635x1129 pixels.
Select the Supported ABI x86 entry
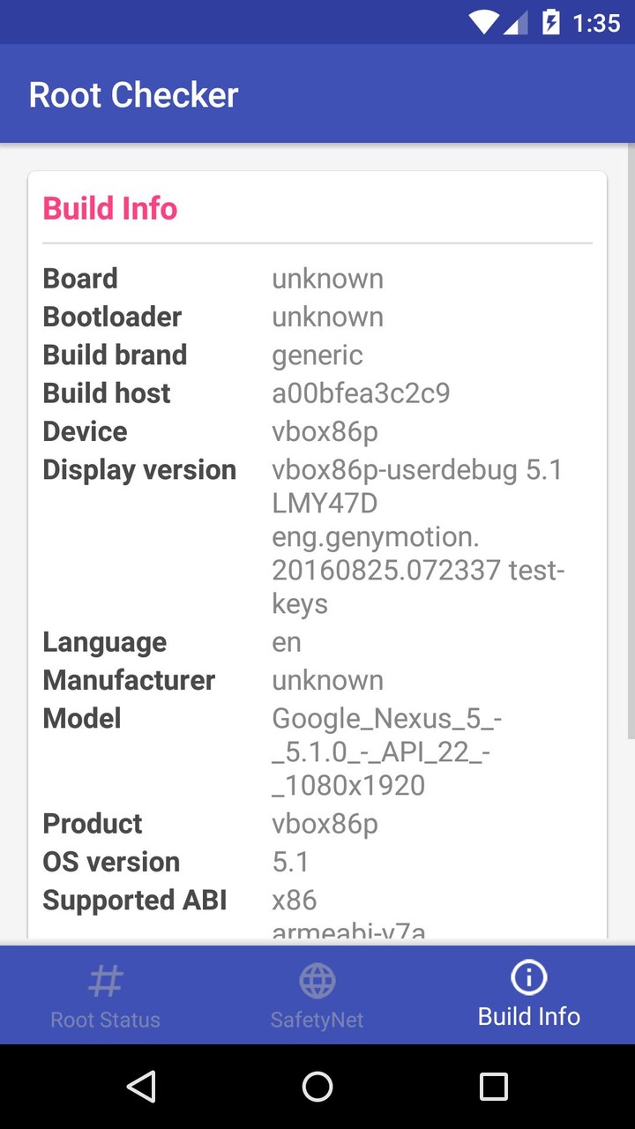[294, 900]
